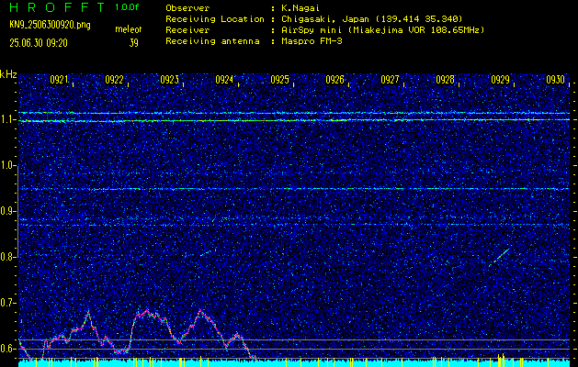Select the observer name K.Nagai
578x367 pixels.
tap(300, 8)
